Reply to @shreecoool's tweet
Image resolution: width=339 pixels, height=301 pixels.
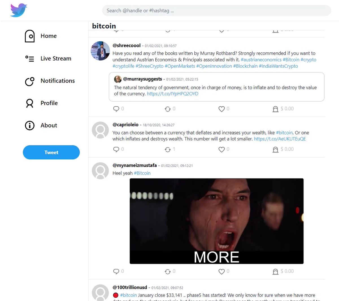coord(116,109)
